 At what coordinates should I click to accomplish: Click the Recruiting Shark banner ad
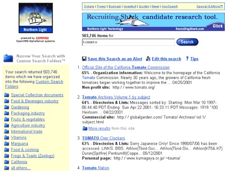[153, 22]
